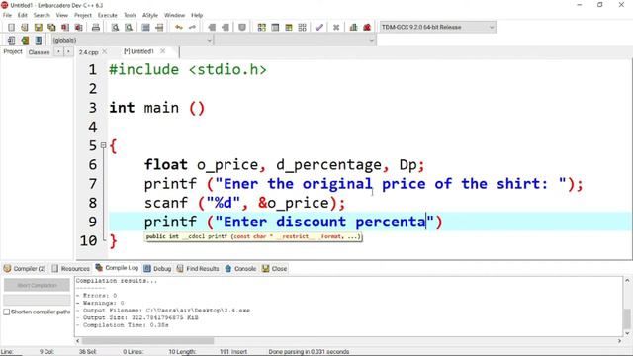
Task: Open the Debug bottom tab
Action: point(157,268)
